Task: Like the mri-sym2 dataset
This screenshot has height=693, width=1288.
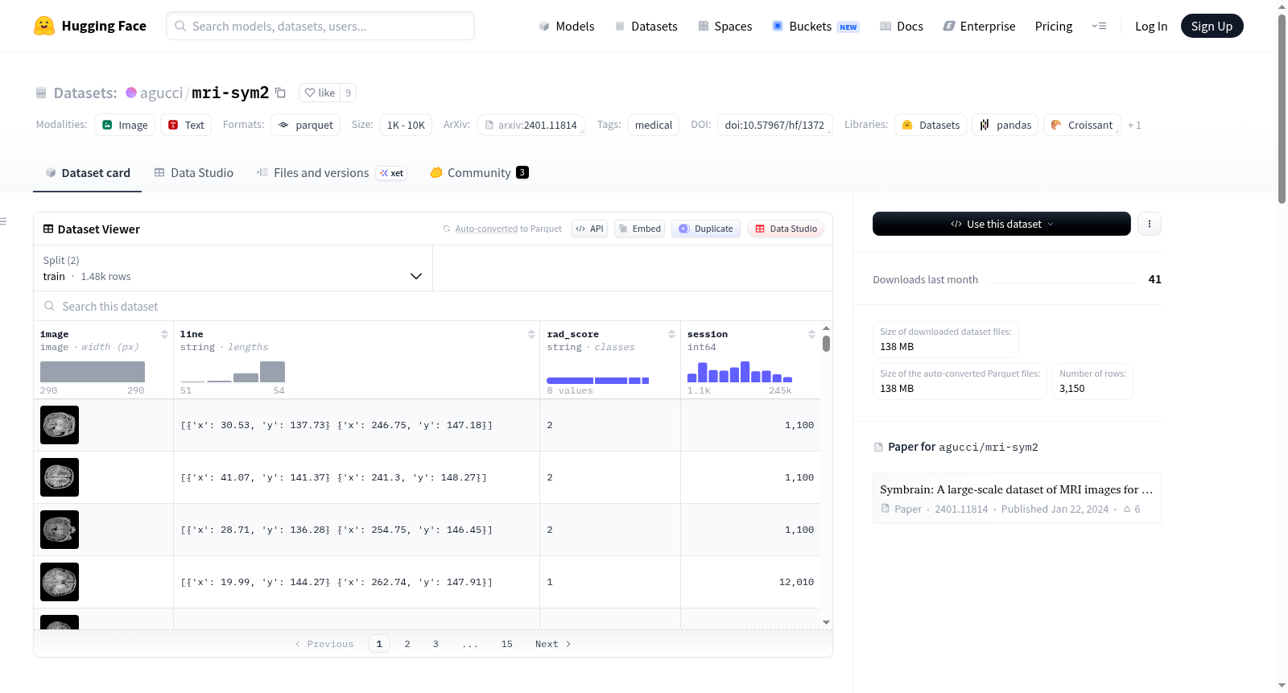Action: click(x=320, y=93)
